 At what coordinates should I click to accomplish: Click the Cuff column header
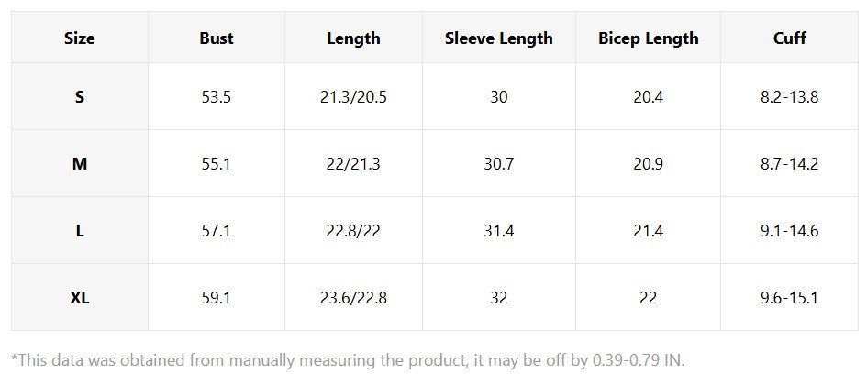[789, 38]
